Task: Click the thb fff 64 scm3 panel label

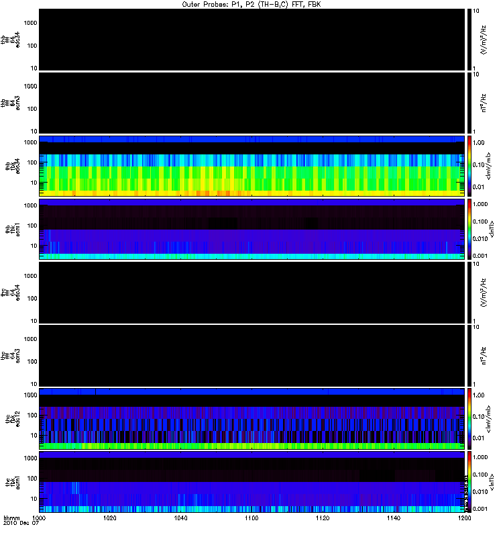Action: (10, 103)
